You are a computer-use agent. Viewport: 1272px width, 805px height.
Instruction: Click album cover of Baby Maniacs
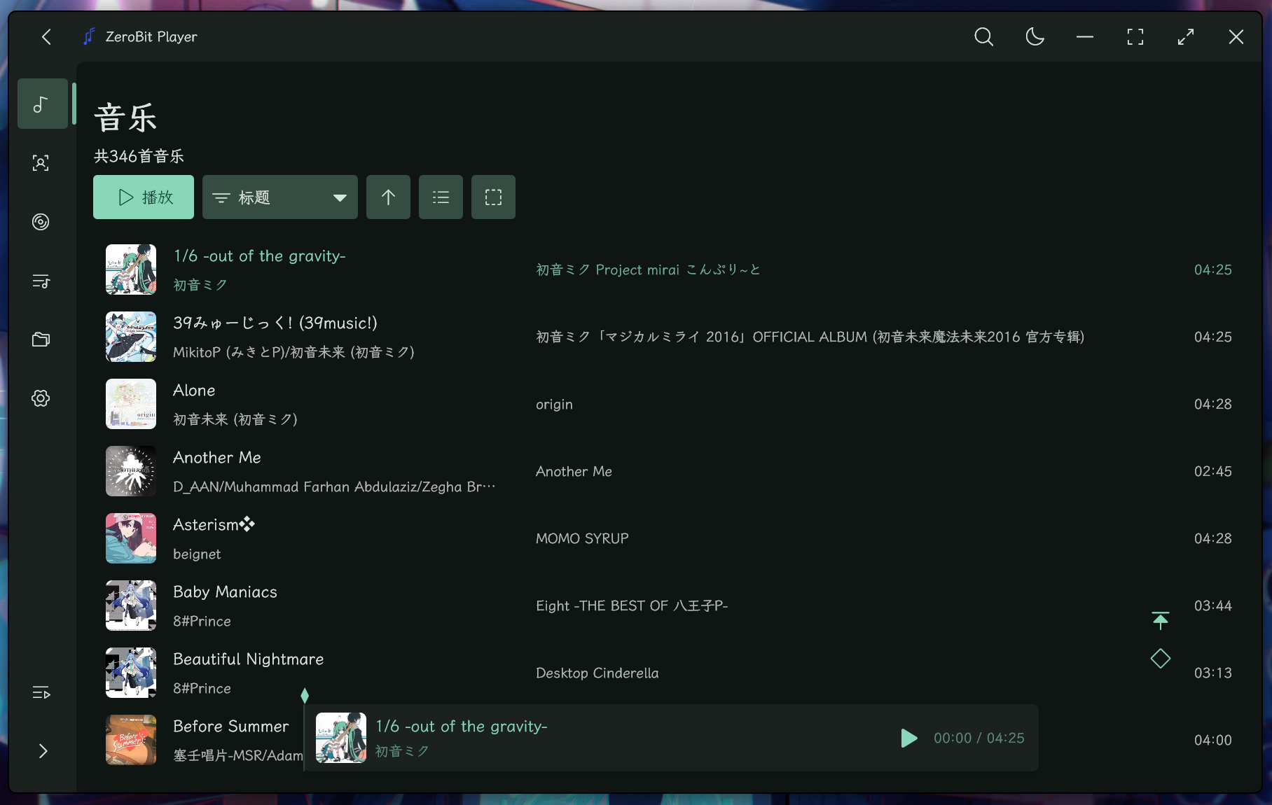[x=131, y=605]
